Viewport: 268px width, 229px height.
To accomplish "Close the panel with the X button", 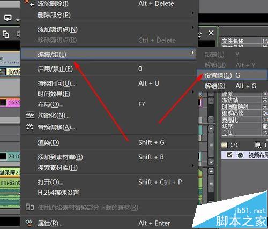I will [x=211, y=33].
